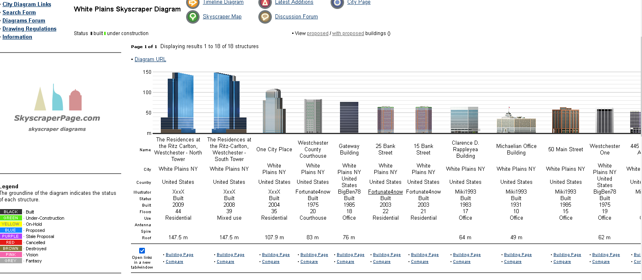Image resolution: width=642 pixels, height=280 pixels.
Task: Open Building Page for One City Place
Action: tap(276, 255)
